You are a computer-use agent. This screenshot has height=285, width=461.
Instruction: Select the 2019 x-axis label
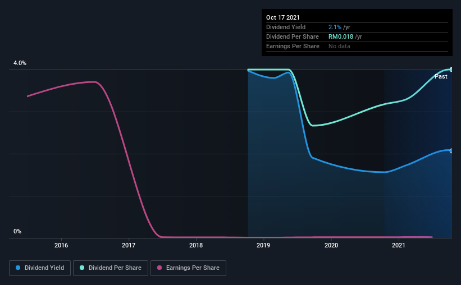coord(263,245)
